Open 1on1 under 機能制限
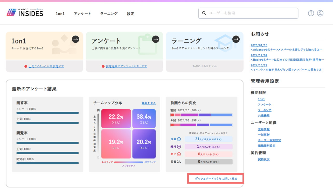 tap(261, 99)
